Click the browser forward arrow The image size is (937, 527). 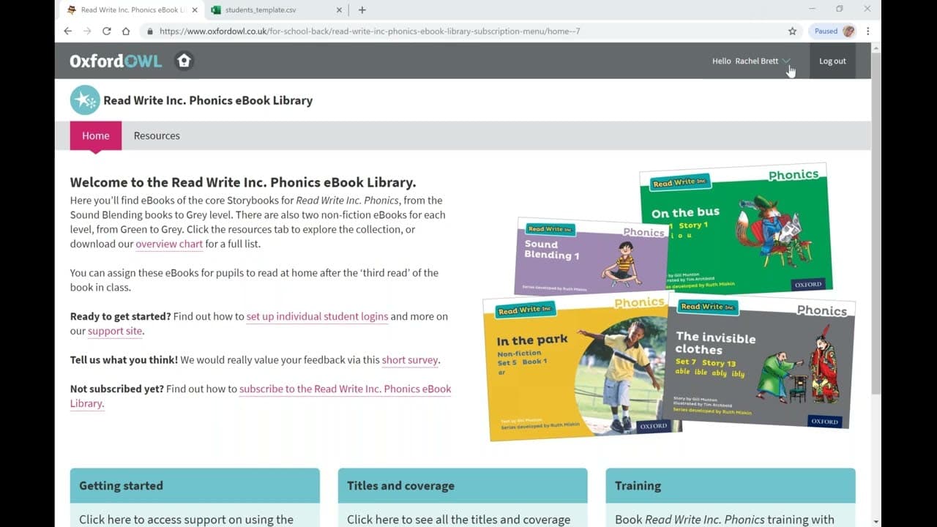(87, 31)
